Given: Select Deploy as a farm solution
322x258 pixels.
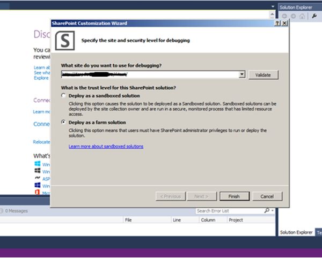Looking at the screenshot, I should (63, 122).
